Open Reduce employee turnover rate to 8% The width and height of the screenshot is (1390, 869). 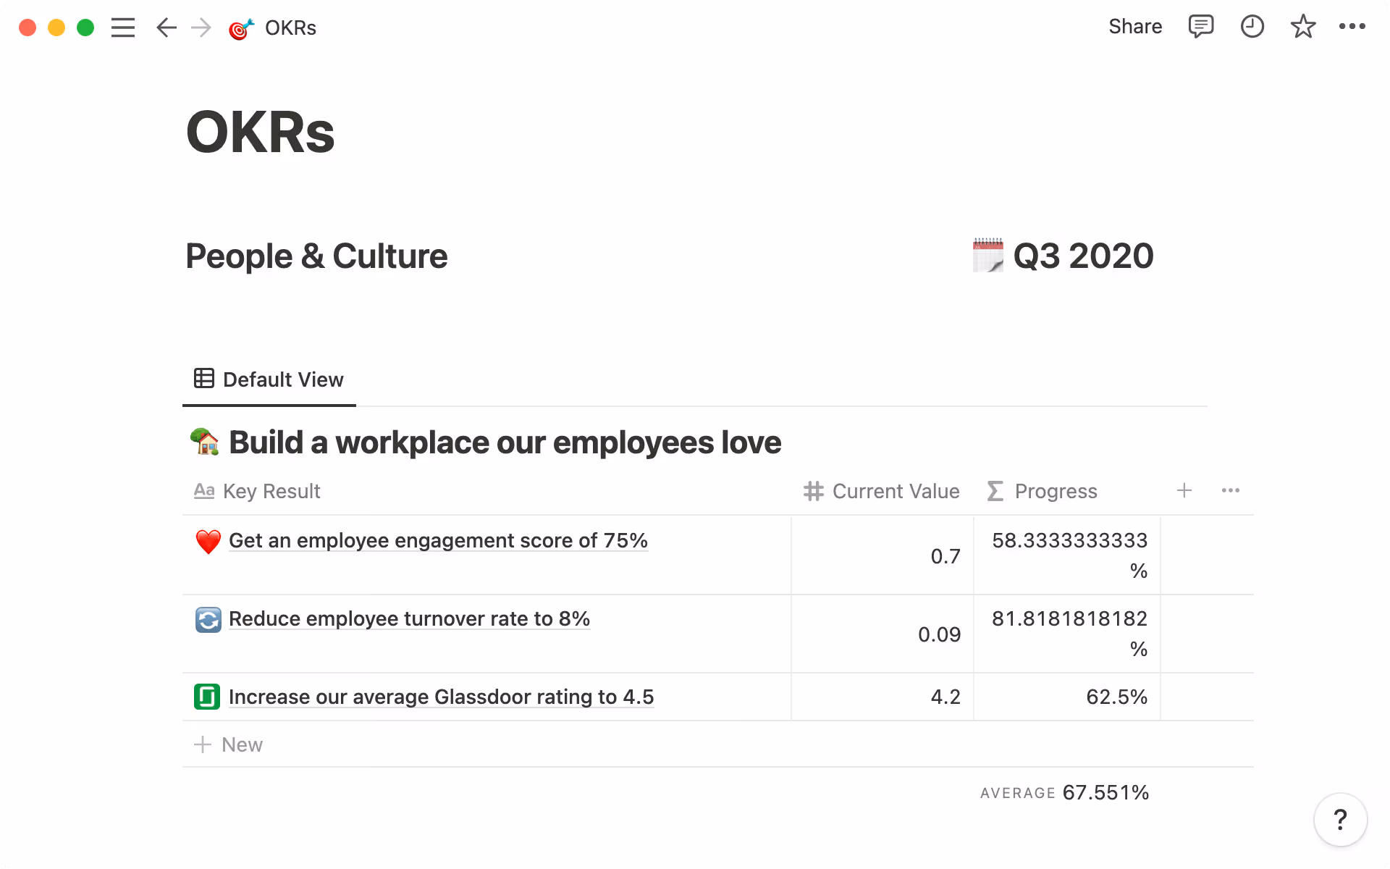pos(409,619)
